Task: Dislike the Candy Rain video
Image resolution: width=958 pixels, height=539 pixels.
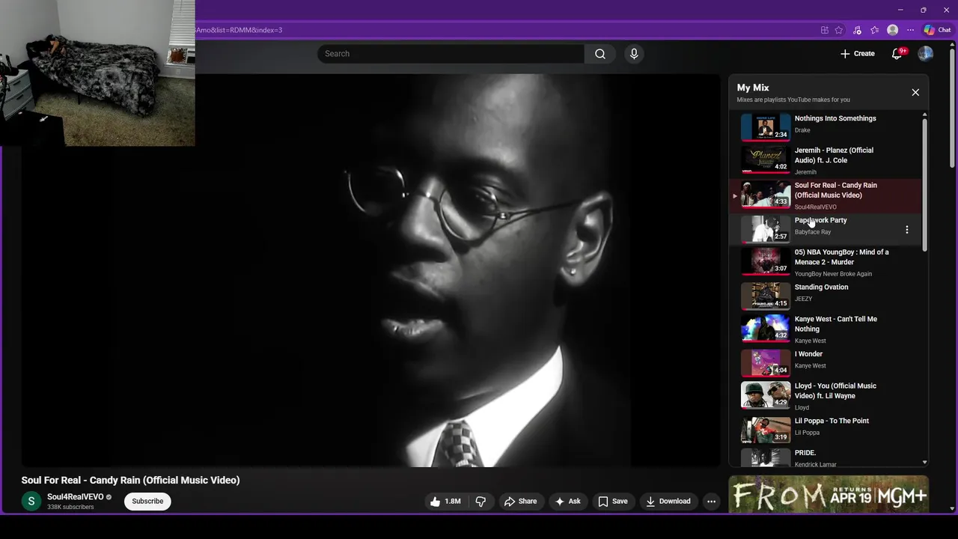Action: [x=480, y=502]
